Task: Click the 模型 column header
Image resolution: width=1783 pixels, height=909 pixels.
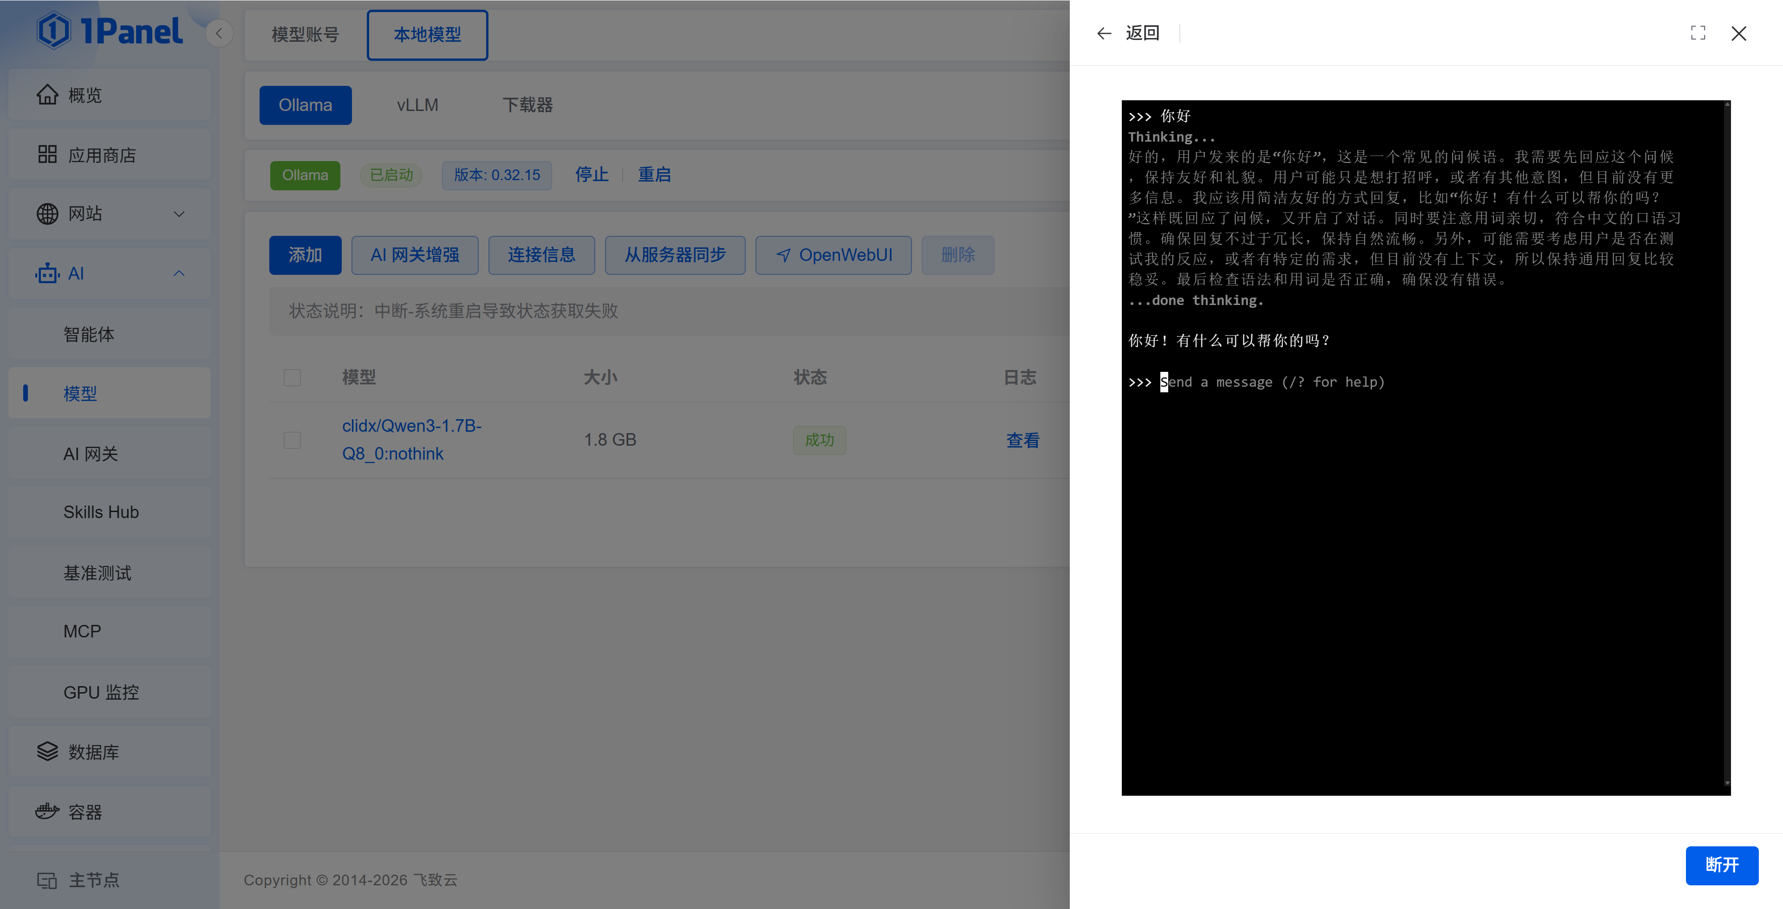Action: (359, 377)
